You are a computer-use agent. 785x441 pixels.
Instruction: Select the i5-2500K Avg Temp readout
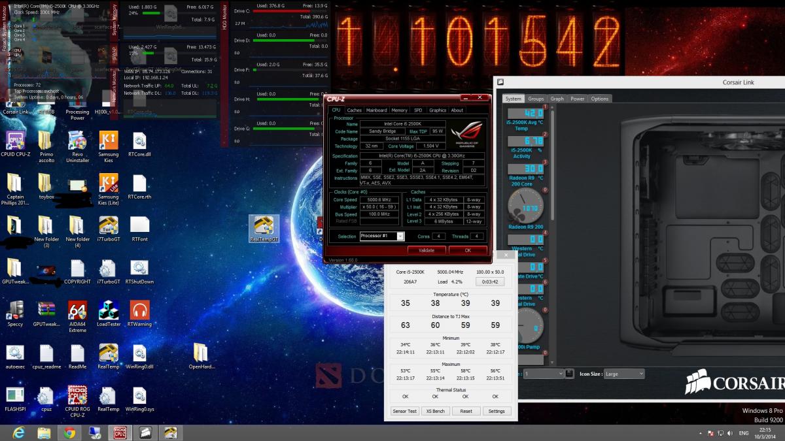(527, 119)
